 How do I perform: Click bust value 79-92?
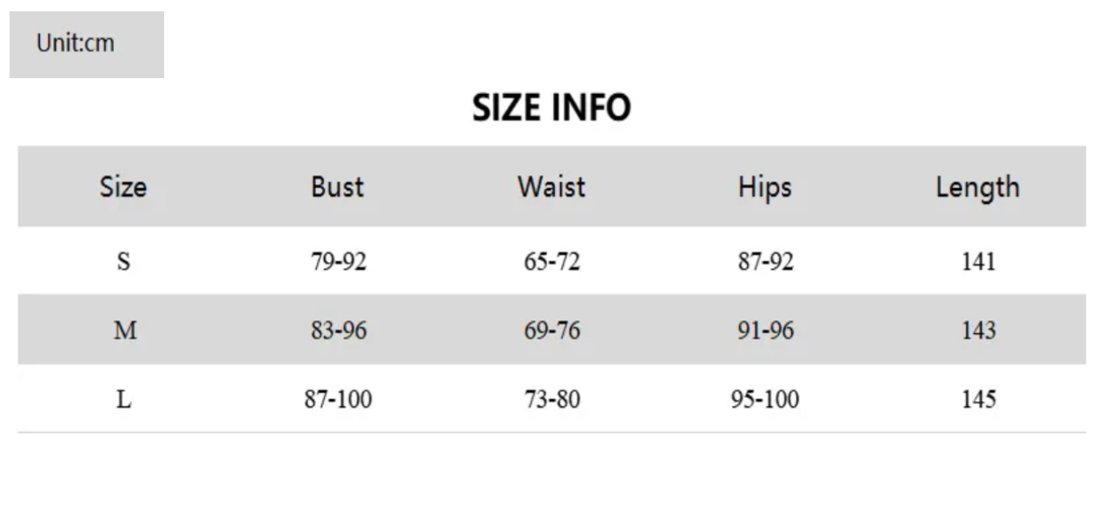(x=339, y=261)
